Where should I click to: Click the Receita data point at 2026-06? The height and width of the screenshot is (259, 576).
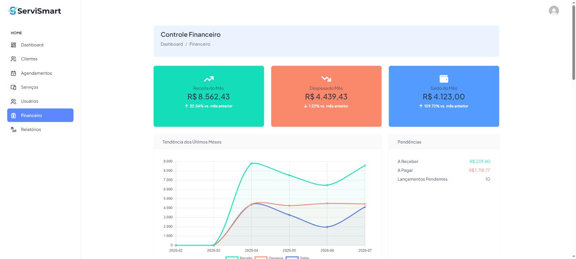(x=327, y=185)
